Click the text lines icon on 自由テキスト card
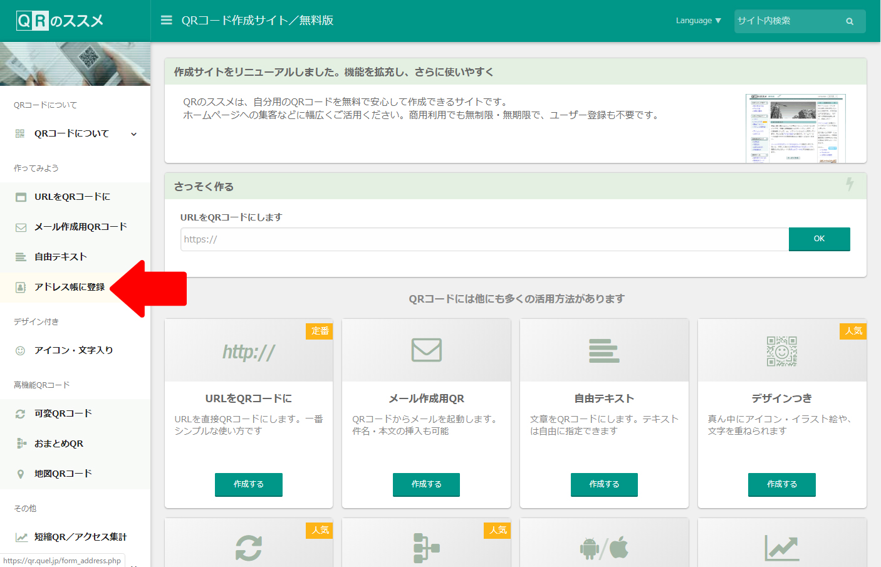 pyautogui.click(x=604, y=351)
